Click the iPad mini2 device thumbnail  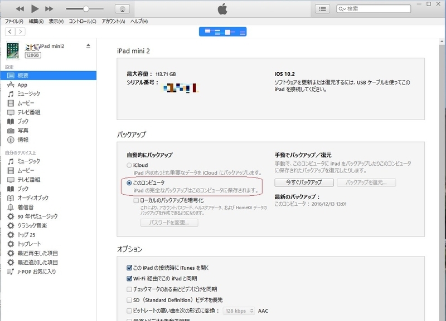click(x=13, y=51)
